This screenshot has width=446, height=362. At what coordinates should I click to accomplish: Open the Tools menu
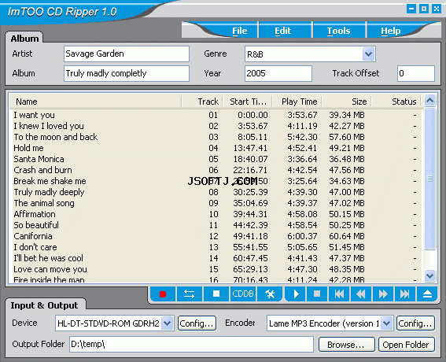338,31
